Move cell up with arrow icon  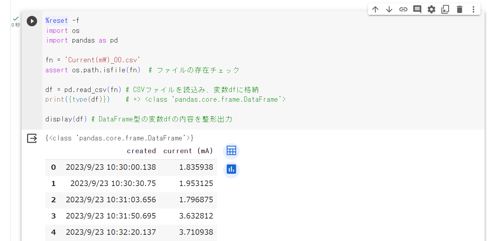point(375,9)
